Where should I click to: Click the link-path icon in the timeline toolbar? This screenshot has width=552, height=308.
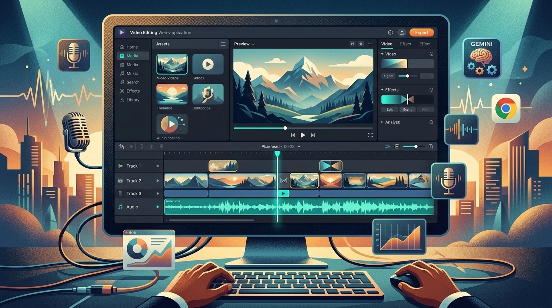tap(122, 146)
